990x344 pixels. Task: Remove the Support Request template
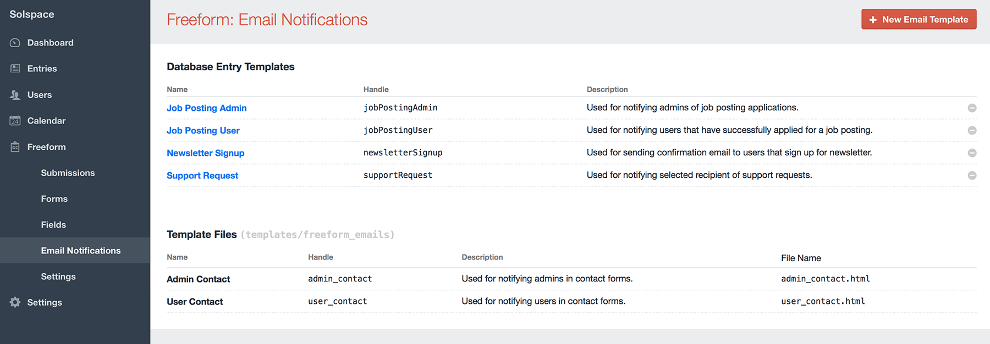[x=972, y=176]
